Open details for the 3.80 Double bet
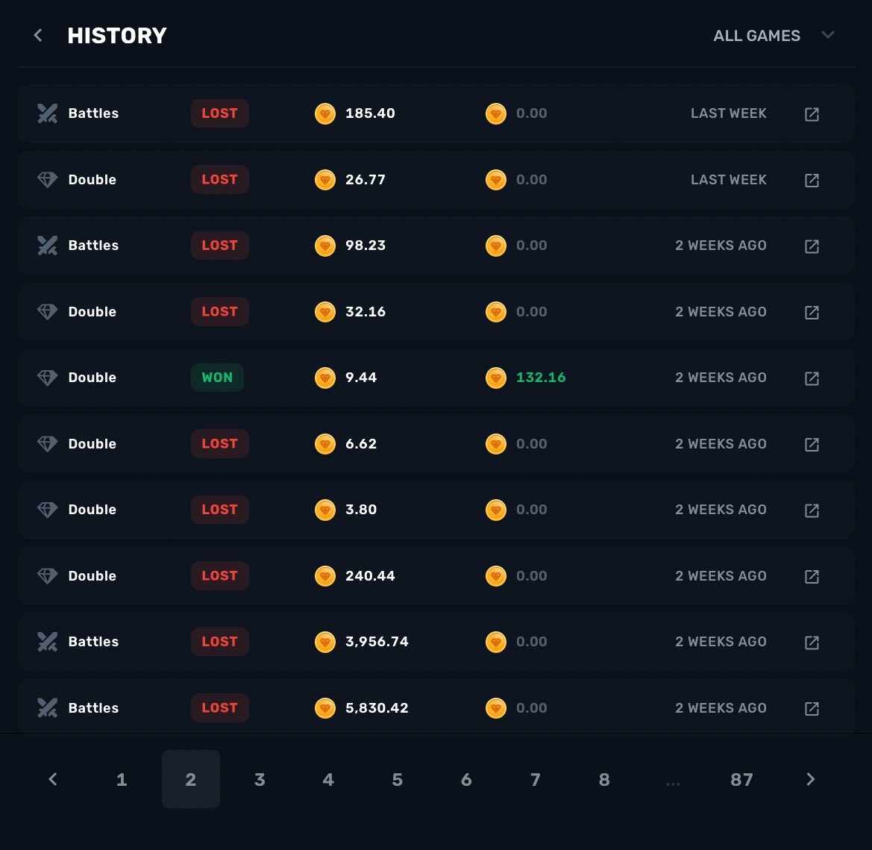This screenshot has height=850, width=872. pos(812,510)
